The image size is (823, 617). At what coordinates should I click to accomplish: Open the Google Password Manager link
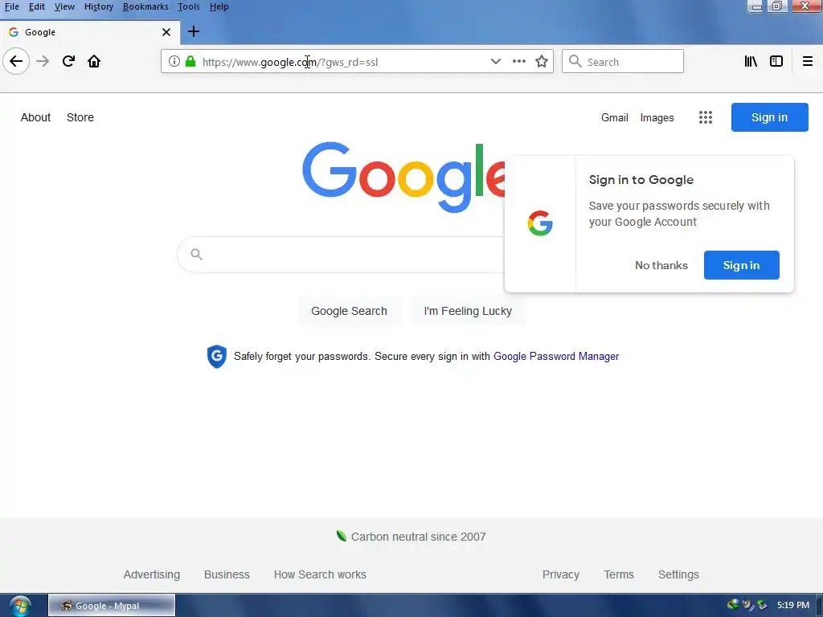click(x=556, y=356)
